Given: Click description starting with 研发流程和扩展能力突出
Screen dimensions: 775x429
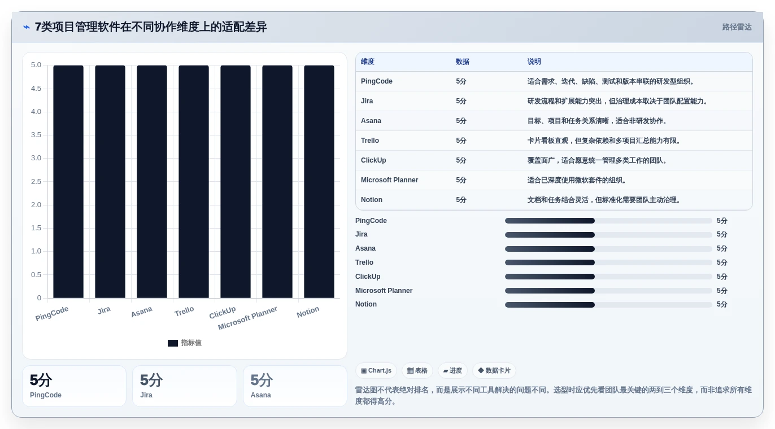Looking at the screenshot, I should coord(619,101).
